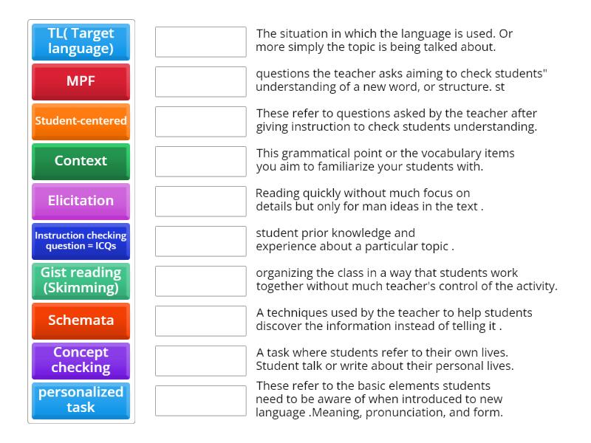Click the answer slot beside prior knowledge definition

199,241
